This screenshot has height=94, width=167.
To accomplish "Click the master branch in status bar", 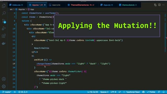I will [7, 92].
